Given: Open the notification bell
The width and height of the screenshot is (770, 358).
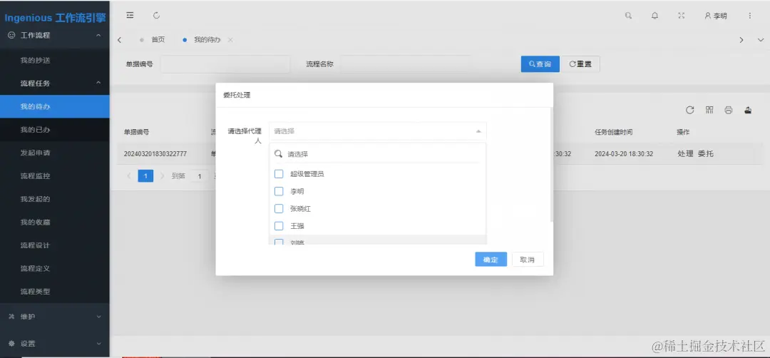Looking at the screenshot, I should 654,15.
